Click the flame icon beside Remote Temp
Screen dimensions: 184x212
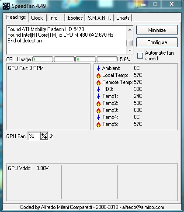tap(98, 82)
